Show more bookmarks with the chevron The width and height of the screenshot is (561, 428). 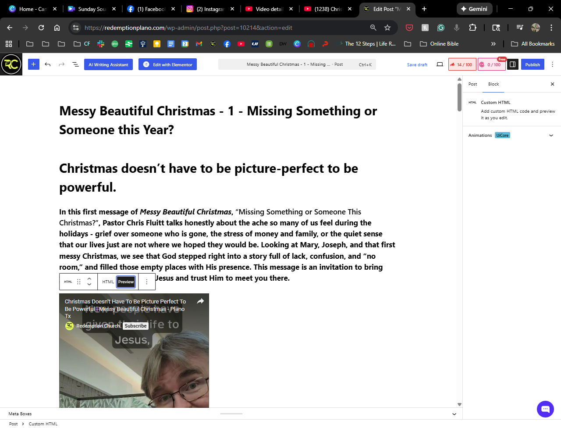click(494, 44)
